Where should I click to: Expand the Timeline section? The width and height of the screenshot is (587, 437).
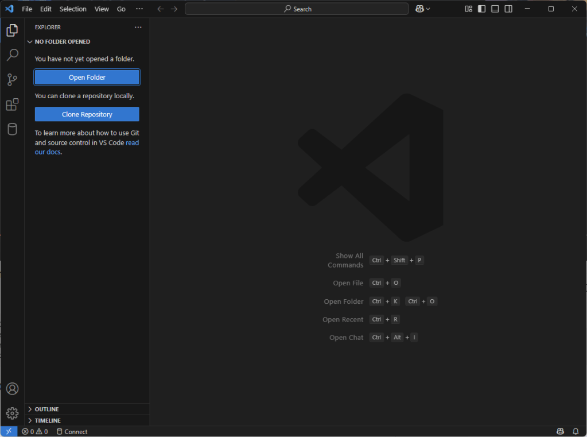48,420
